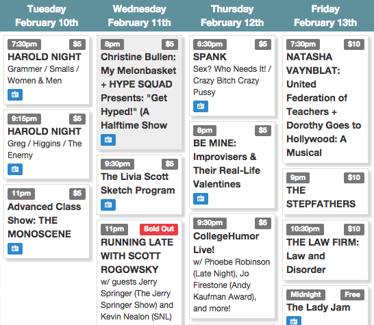The height and width of the screenshot is (325, 374).
Task: Open RUNNING LATE WITH SCOTT ROGOWSKY listing
Action: click(137, 256)
